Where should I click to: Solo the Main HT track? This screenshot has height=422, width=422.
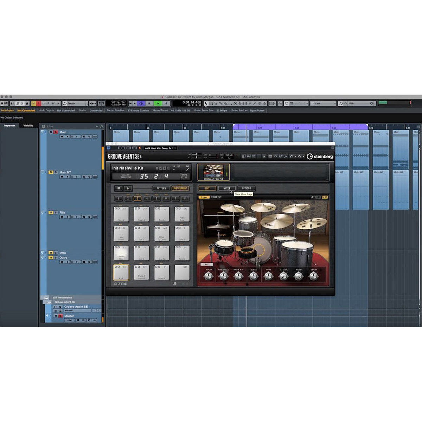pos(56,172)
